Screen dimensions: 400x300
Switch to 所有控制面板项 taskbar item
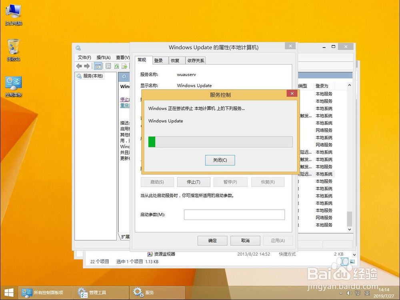tap(46, 293)
